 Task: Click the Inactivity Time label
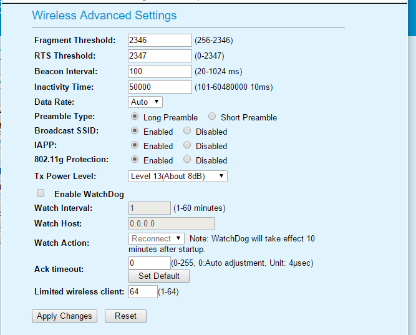(64, 87)
